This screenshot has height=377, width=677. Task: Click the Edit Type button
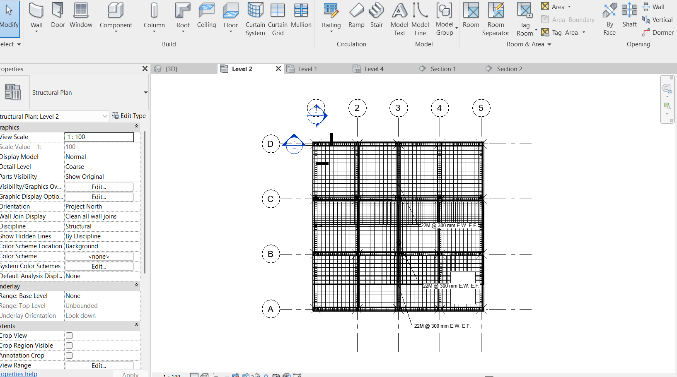(x=129, y=115)
